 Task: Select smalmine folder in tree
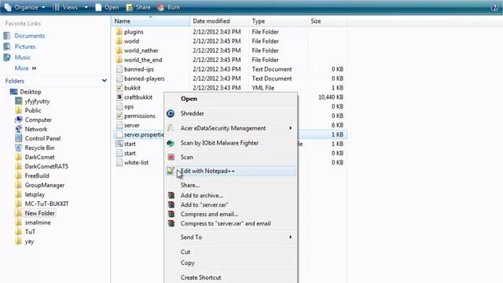pyautogui.click(x=38, y=222)
